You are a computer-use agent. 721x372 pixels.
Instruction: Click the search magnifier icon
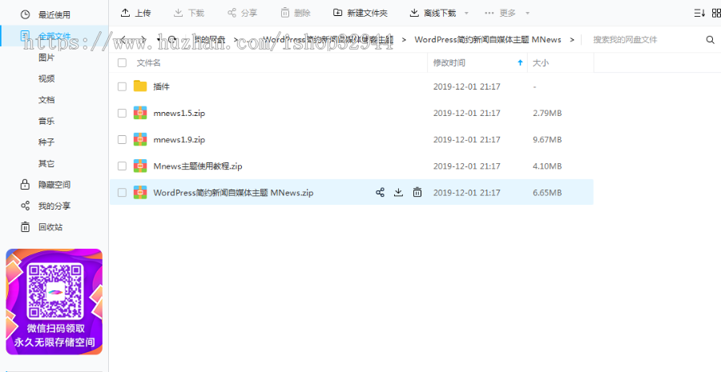710,39
